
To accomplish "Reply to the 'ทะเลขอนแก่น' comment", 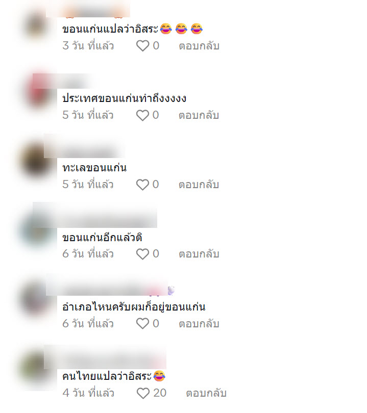I will [199, 185].
